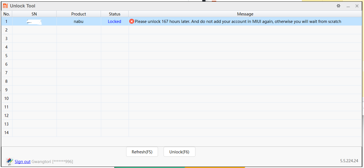
Task: Click the Message column header
Action: pyautogui.click(x=245, y=14)
